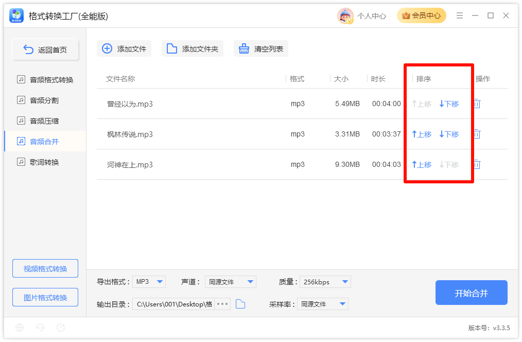Delete 枫林传说.mp3 with trash icon
The image size is (522, 342).
click(x=477, y=134)
